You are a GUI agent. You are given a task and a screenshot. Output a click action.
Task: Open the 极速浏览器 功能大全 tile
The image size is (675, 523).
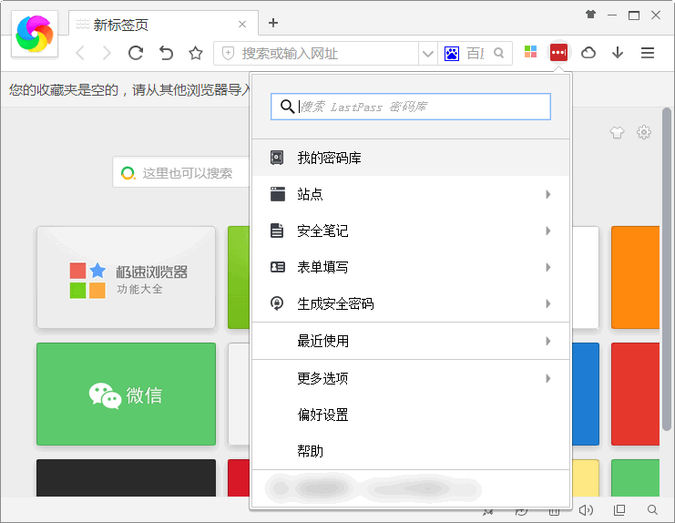126,277
